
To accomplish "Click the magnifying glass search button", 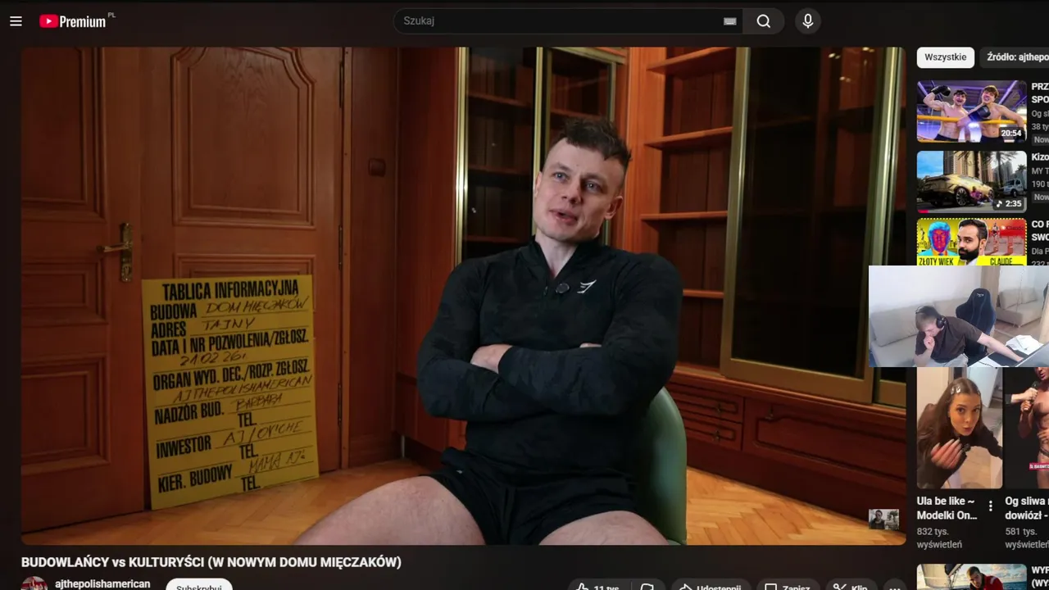I will (x=764, y=21).
